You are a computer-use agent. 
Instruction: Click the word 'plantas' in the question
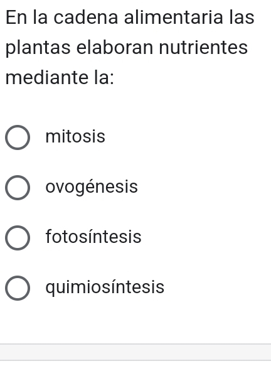click(x=38, y=48)
